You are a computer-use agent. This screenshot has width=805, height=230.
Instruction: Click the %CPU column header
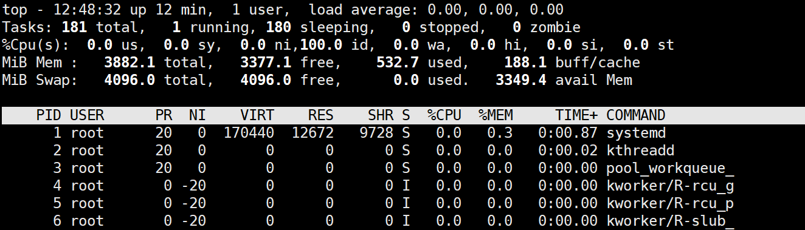(x=444, y=115)
